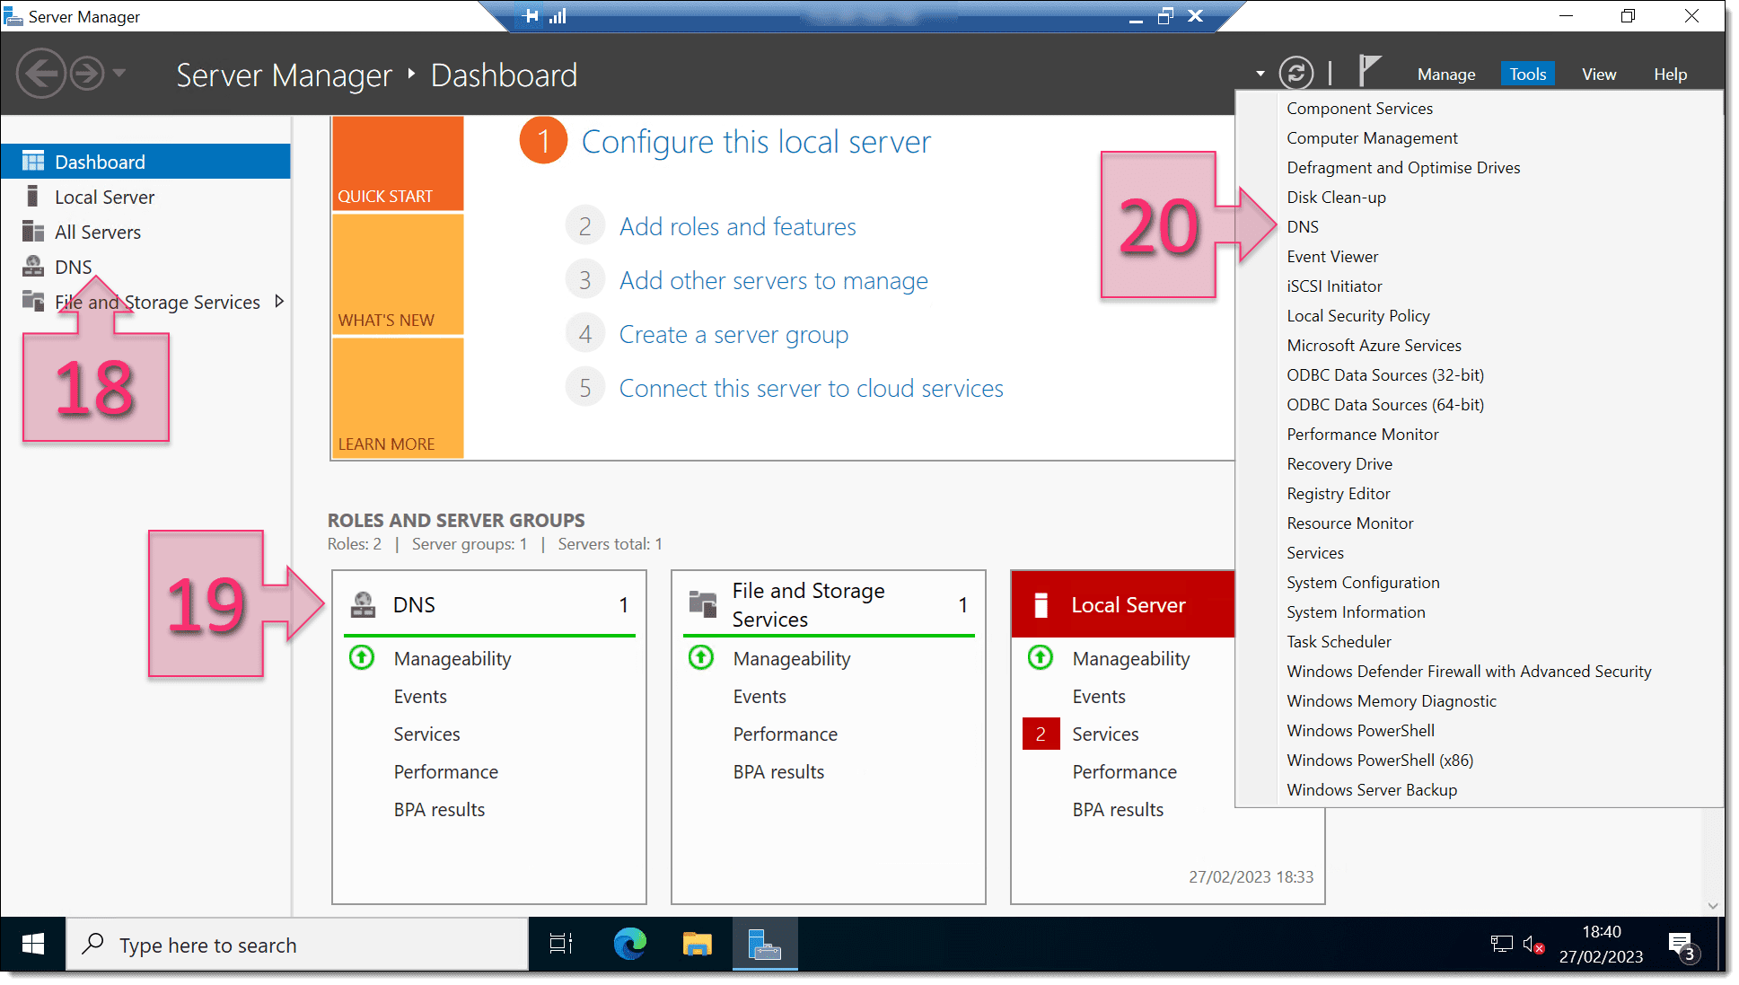
Task: Open Registry Editor
Action: point(1339,493)
